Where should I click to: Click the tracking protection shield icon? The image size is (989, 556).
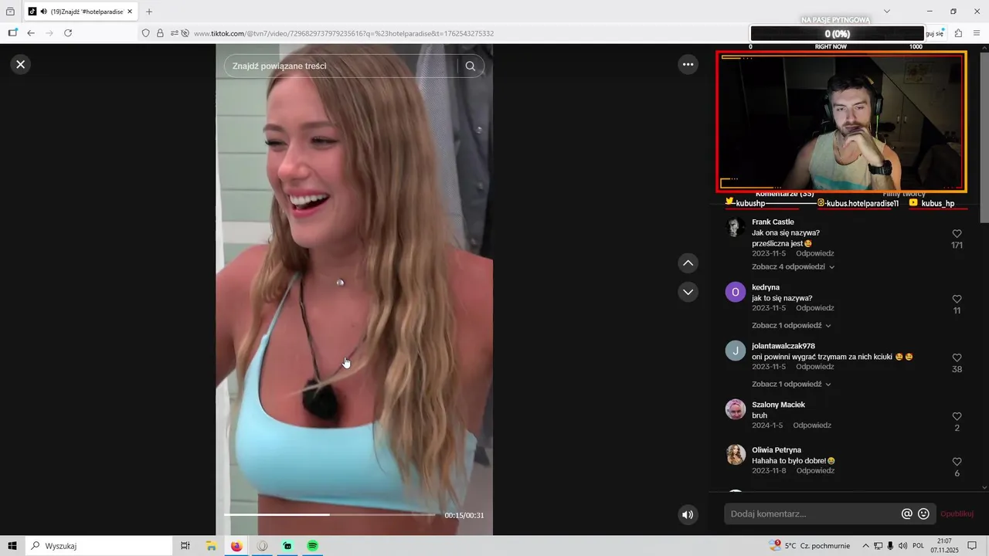(x=145, y=33)
